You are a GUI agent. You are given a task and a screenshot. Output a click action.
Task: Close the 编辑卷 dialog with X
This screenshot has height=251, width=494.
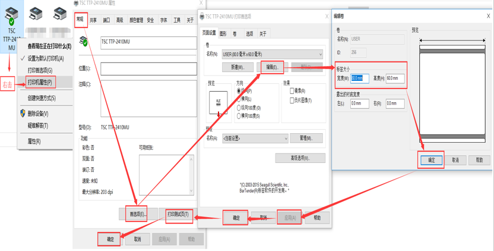[488, 16]
